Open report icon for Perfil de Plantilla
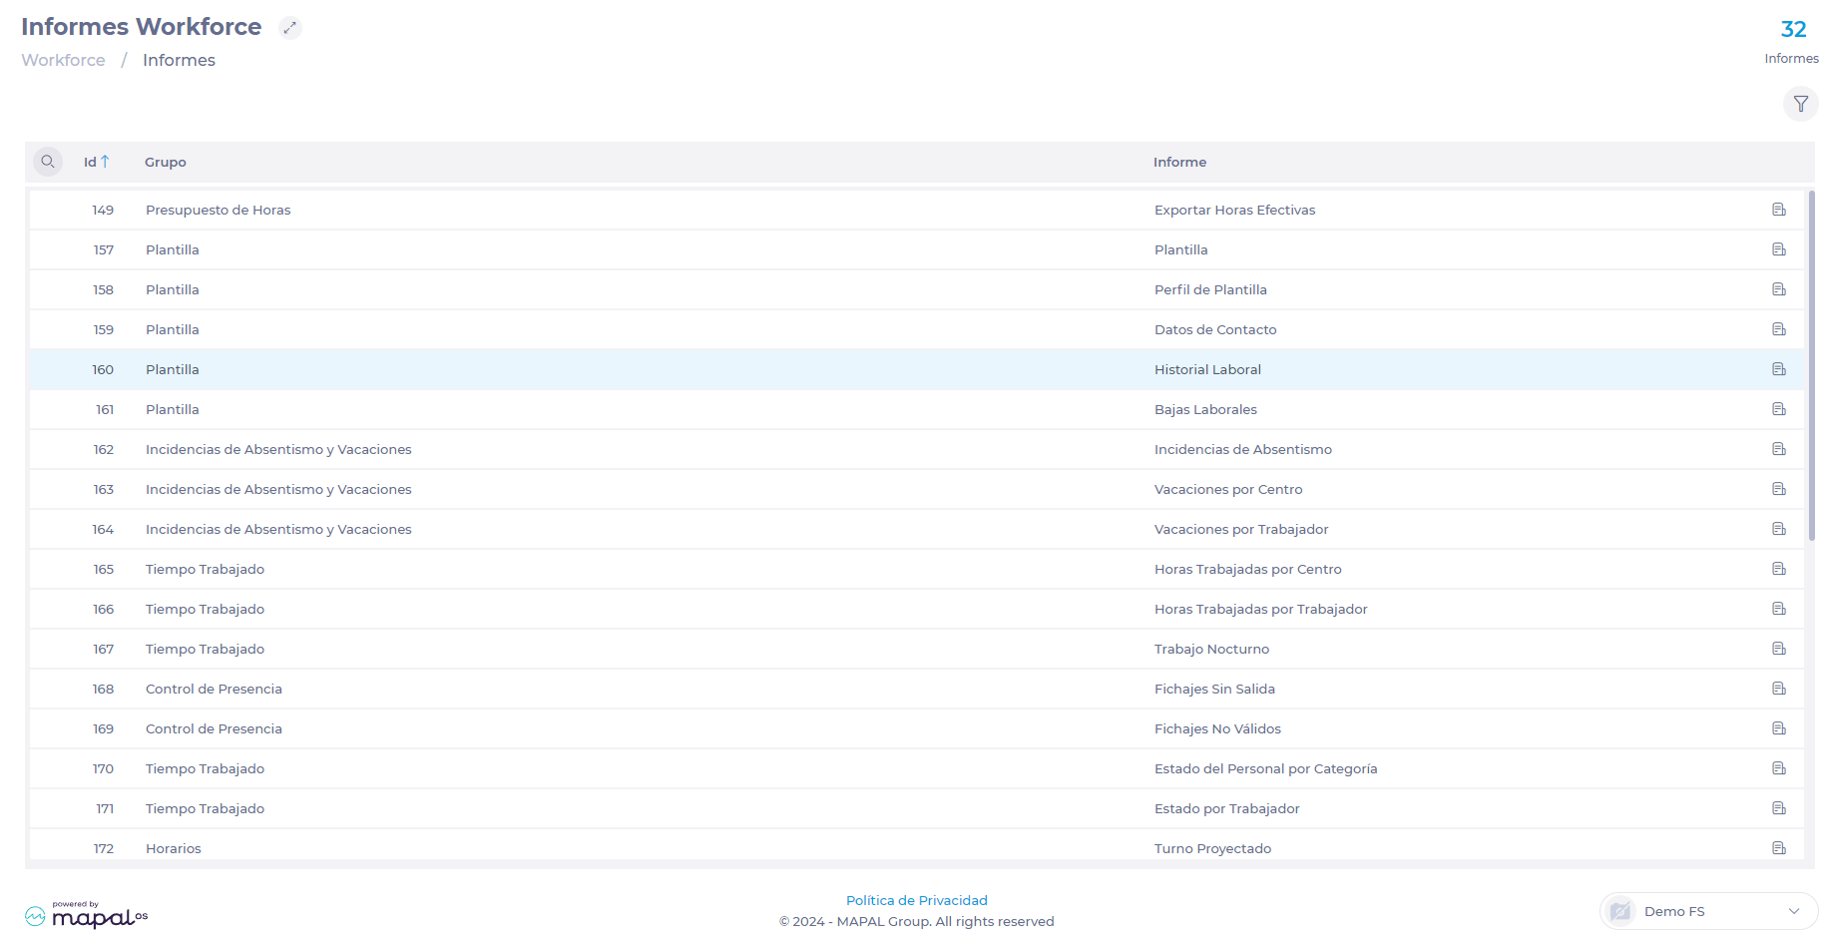The image size is (1832, 943). point(1778,289)
